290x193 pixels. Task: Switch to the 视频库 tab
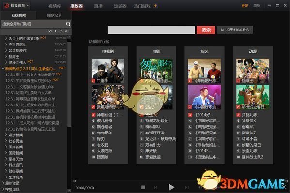pos(55,6)
